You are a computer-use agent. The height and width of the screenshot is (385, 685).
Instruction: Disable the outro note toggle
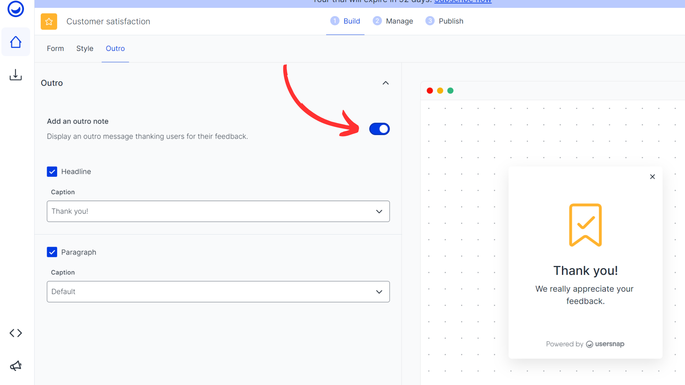coord(379,129)
